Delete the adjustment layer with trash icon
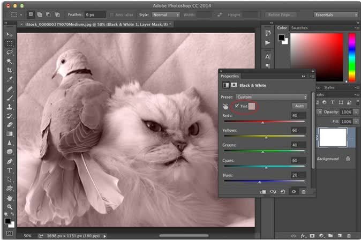361x240 pixels. point(304,192)
